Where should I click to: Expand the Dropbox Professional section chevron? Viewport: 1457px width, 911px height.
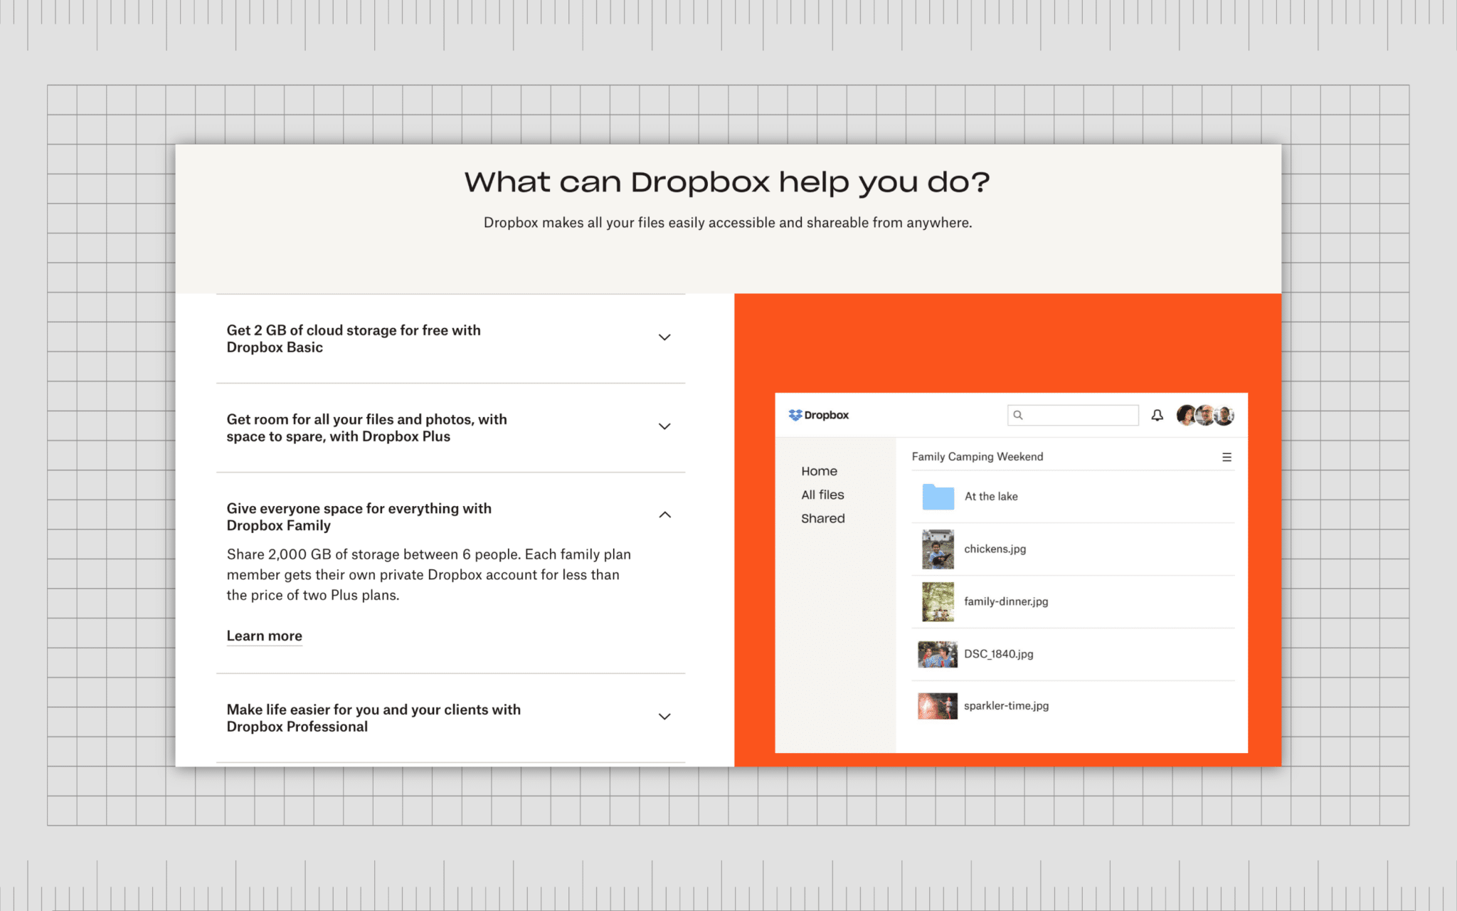click(x=664, y=717)
